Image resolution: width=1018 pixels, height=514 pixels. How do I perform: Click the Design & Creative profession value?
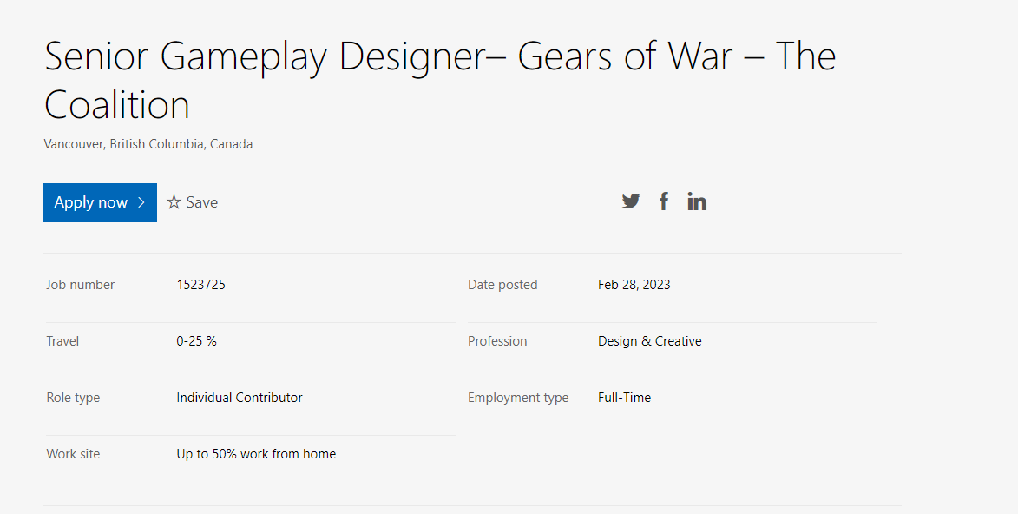tap(650, 341)
